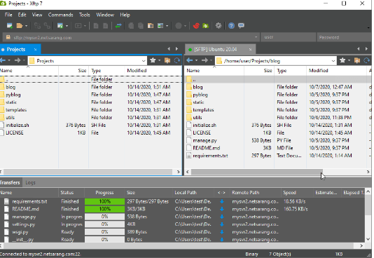Click the Password field
Screen dimensions: 374x258
(344, 37)
